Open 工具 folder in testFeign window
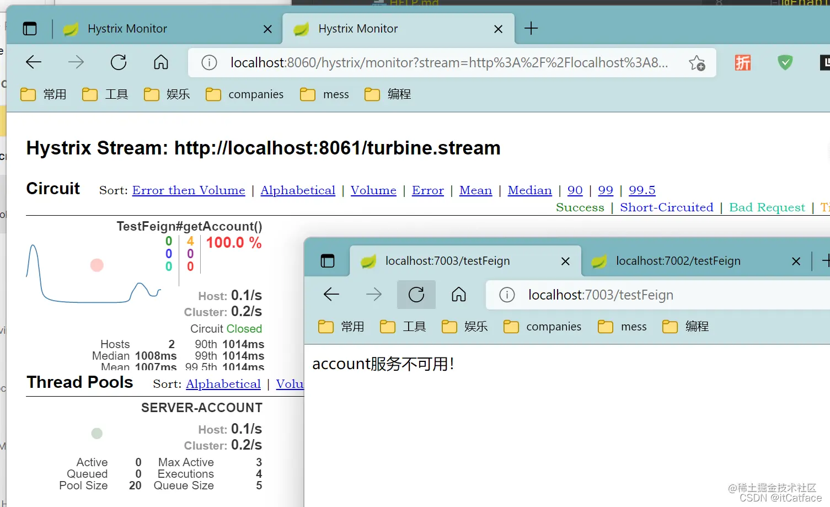This screenshot has width=830, height=507. pos(403,327)
